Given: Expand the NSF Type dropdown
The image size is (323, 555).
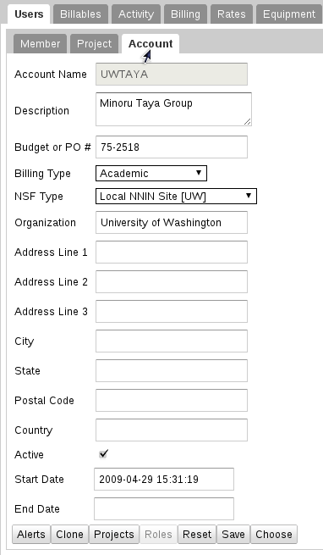Looking at the screenshot, I should point(176,196).
